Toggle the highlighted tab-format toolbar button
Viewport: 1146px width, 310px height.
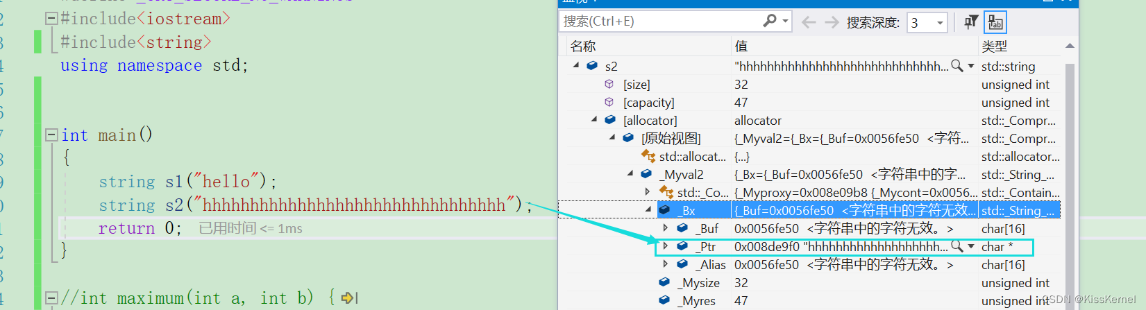(x=995, y=22)
